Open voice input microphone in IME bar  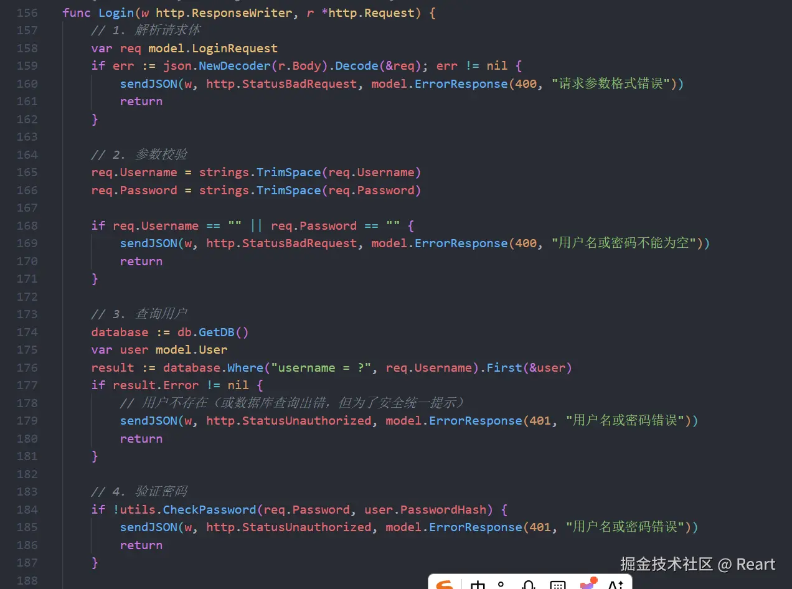(529, 585)
